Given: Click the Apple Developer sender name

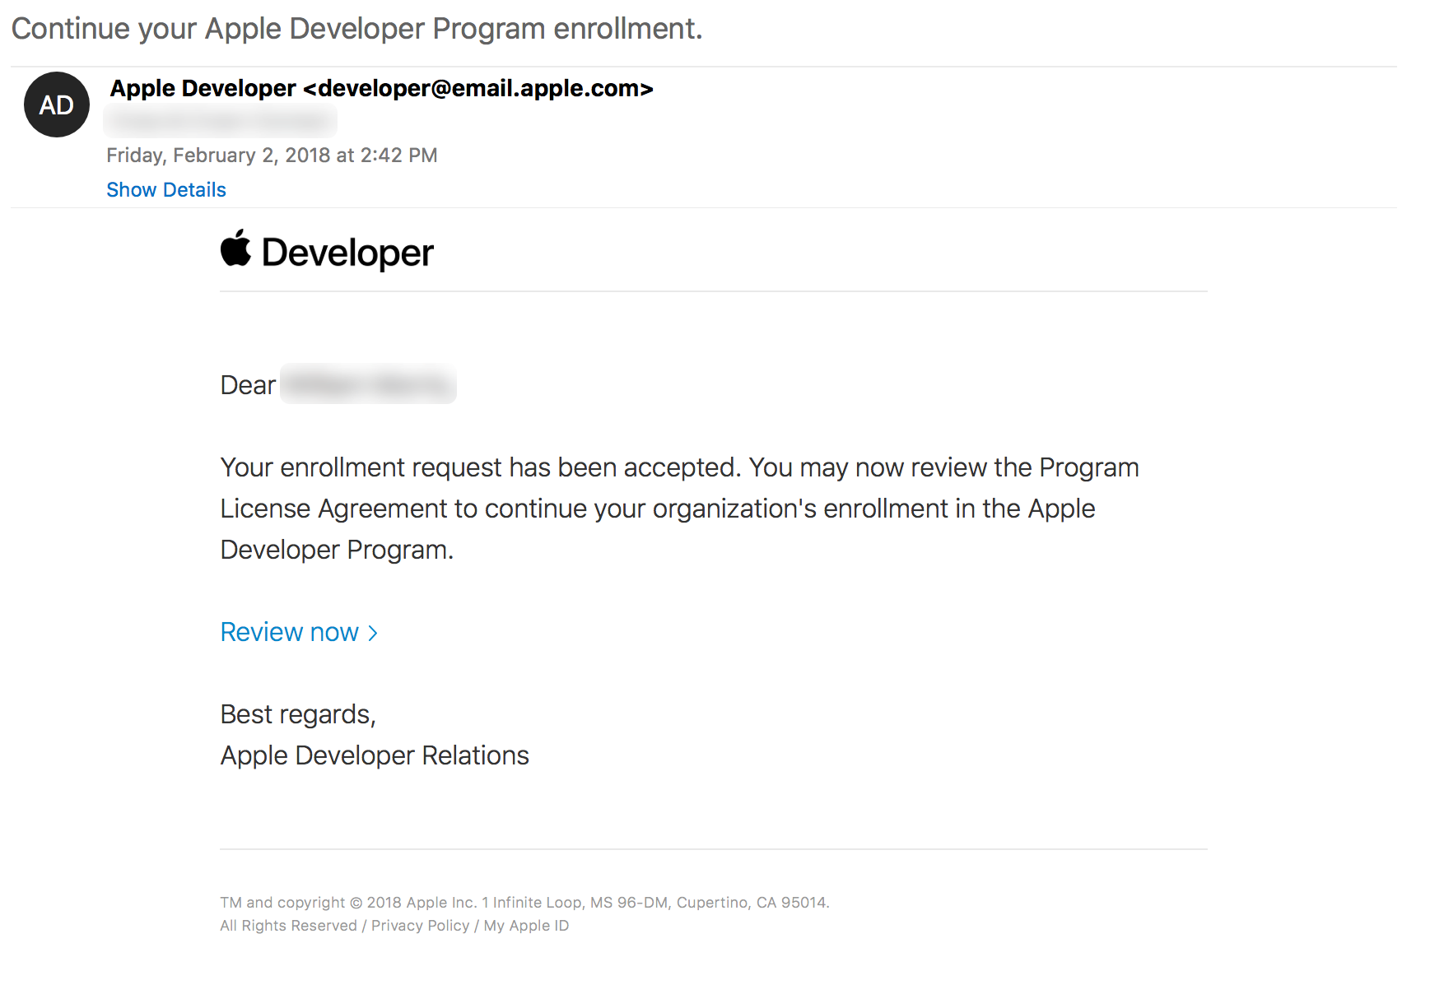Looking at the screenshot, I should pyautogui.click(x=203, y=89).
